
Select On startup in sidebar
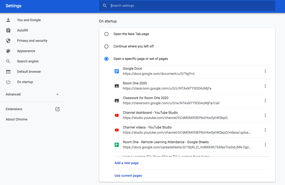(x=25, y=82)
